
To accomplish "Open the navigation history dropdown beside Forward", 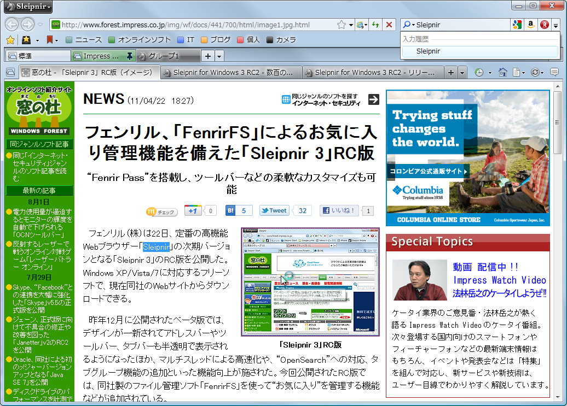I will [40, 25].
